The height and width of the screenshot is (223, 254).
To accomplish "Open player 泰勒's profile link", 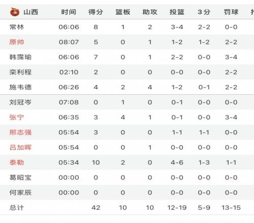I will pos(17,162).
